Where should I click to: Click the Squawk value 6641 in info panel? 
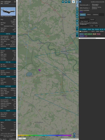click(14, 30)
